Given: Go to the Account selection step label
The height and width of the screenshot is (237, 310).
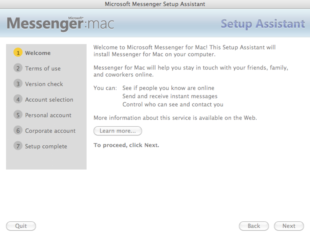Looking at the screenshot, I should (x=49, y=100).
